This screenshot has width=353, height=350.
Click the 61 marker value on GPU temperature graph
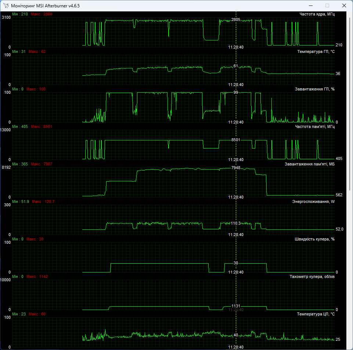tap(236, 66)
